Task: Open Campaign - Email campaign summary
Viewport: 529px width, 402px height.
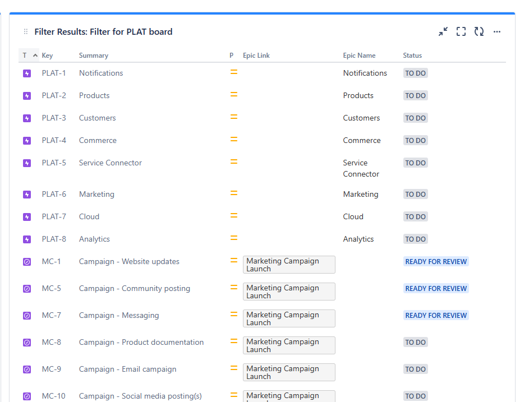Action: (127, 369)
